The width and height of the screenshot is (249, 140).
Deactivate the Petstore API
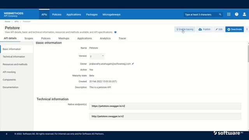234,29
